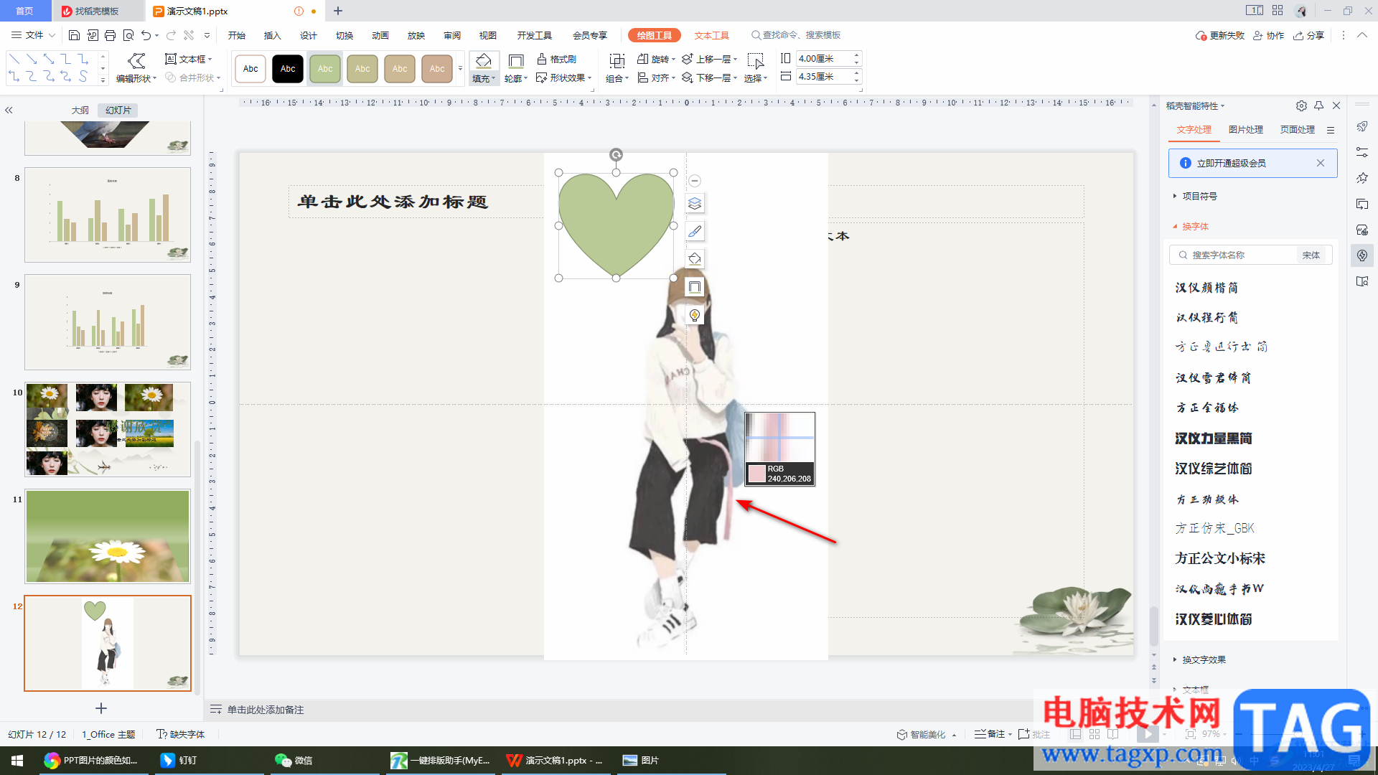
Task: Open the Group (组合) tool
Action: tap(617, 68)
